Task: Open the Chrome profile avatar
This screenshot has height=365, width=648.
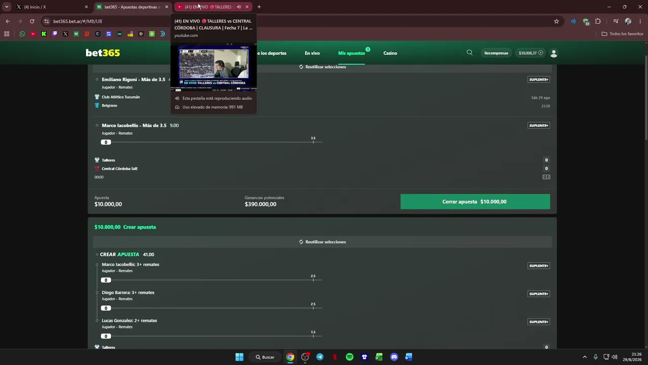Action: pyautogui.click(x=628, y=21)
